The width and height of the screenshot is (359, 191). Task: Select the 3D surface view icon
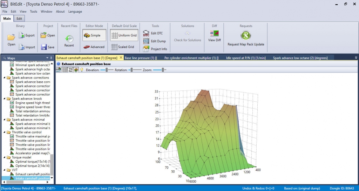click(76, 70)
